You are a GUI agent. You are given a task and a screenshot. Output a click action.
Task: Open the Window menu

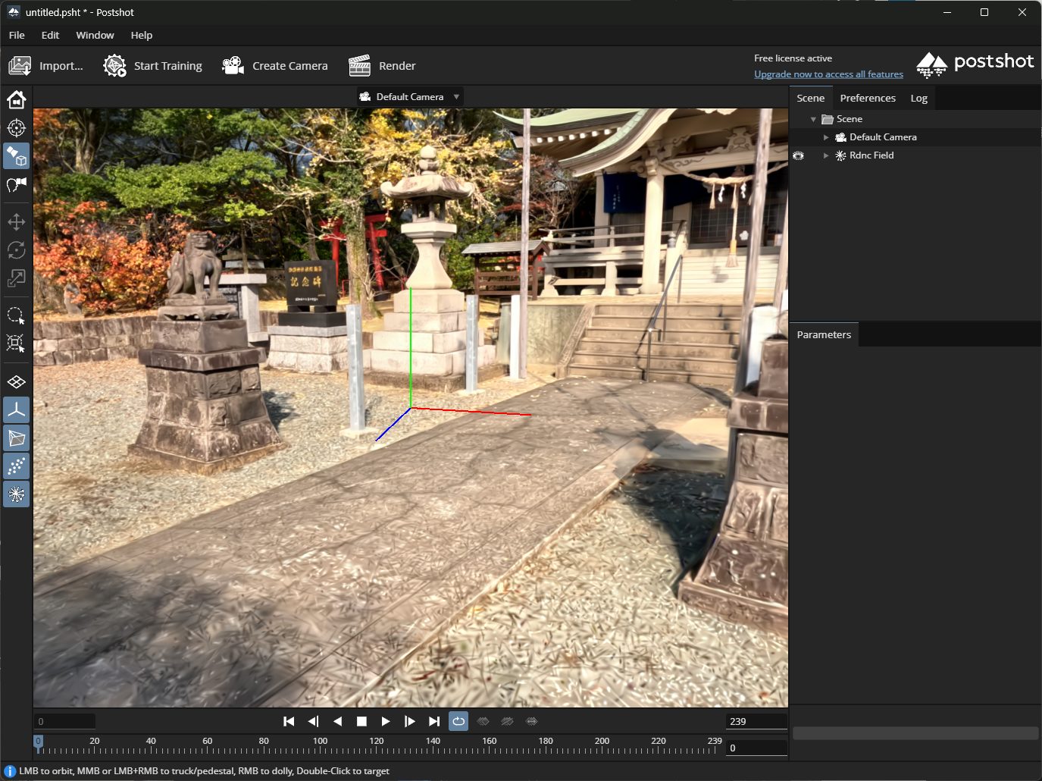click(x=95, y=35)
